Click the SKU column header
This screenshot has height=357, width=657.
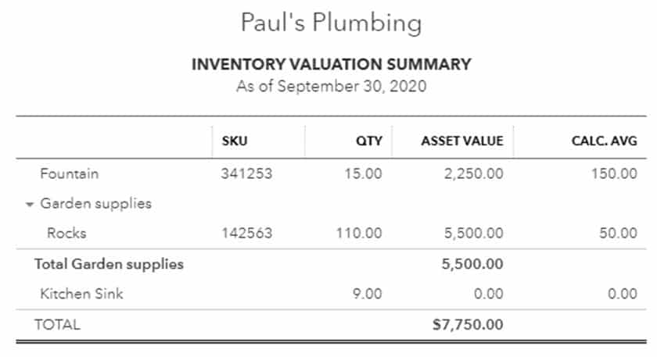click(x=235, y=141)
